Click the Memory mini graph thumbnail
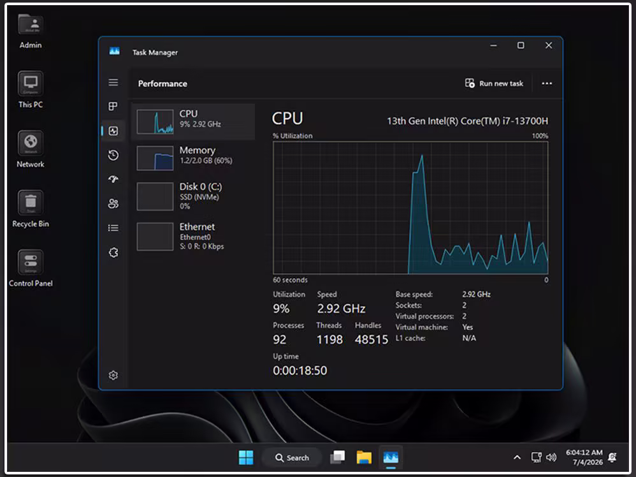The image size is (636, 477). coord(155,158)
